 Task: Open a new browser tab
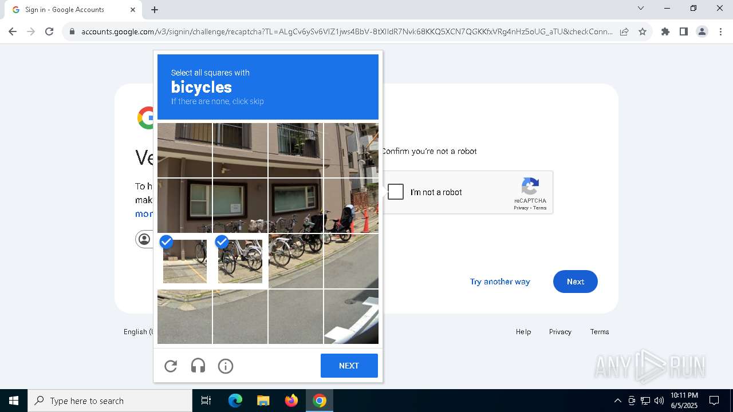[x=155, y=10]
